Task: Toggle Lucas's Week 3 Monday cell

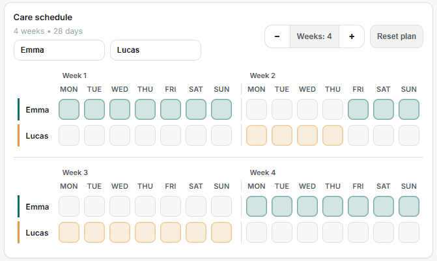Action: (69, 232)
